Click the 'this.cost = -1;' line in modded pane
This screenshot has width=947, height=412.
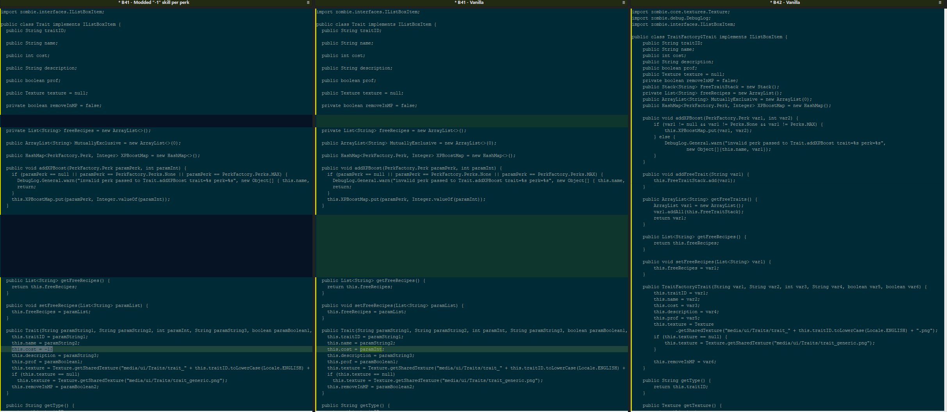32,349
